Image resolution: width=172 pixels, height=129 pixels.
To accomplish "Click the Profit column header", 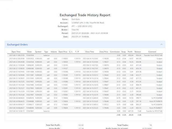I will pyautogui.click(x=130, y=52).
